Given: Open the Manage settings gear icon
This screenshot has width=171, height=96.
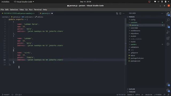Looking at the screenshot, I should coord(168,90).
